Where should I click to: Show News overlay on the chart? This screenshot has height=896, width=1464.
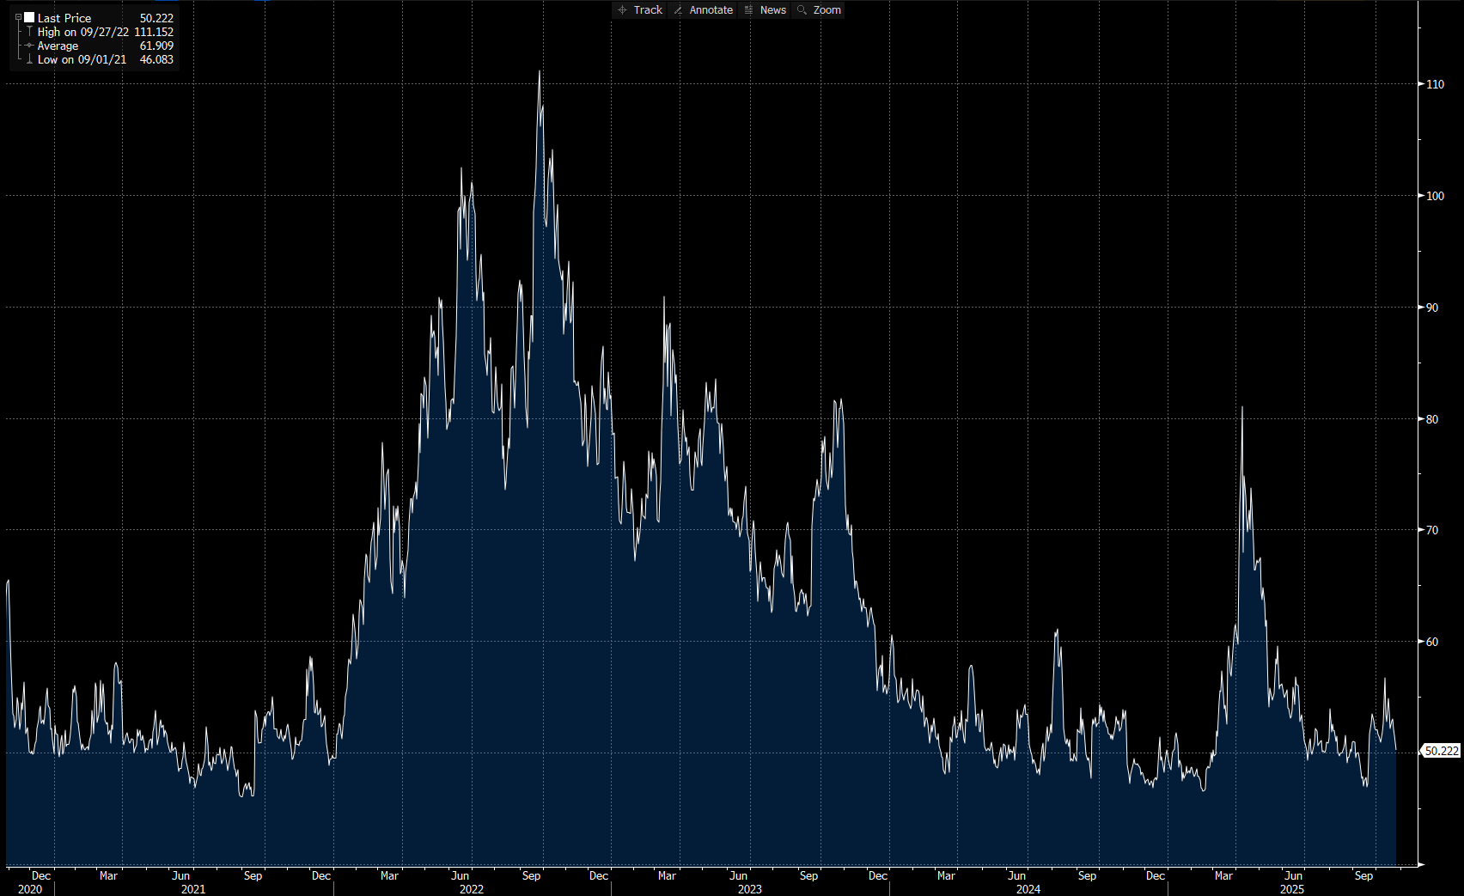[765, 9]
